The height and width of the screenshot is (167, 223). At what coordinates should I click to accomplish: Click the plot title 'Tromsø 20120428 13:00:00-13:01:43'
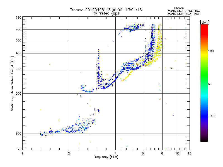pos(106,10)
